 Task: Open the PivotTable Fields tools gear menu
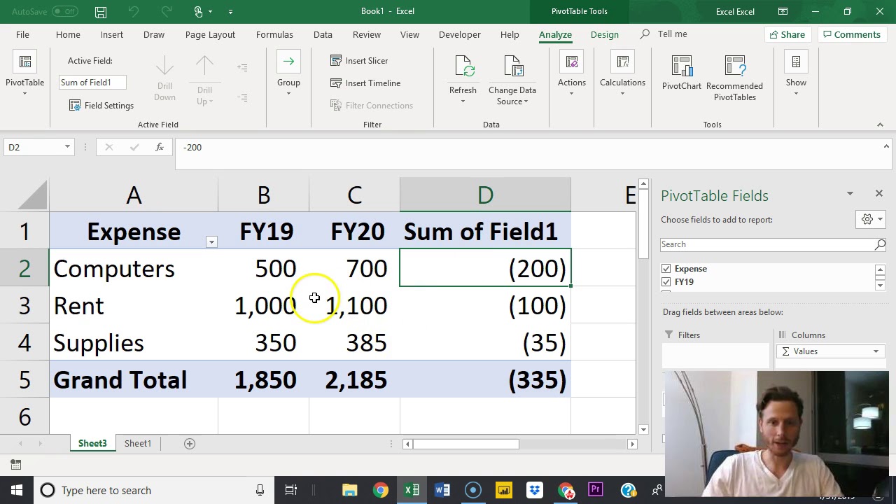[x=871, y=220]
